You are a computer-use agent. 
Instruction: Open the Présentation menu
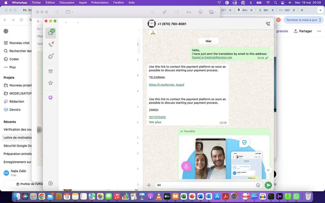tap(100, 3)
